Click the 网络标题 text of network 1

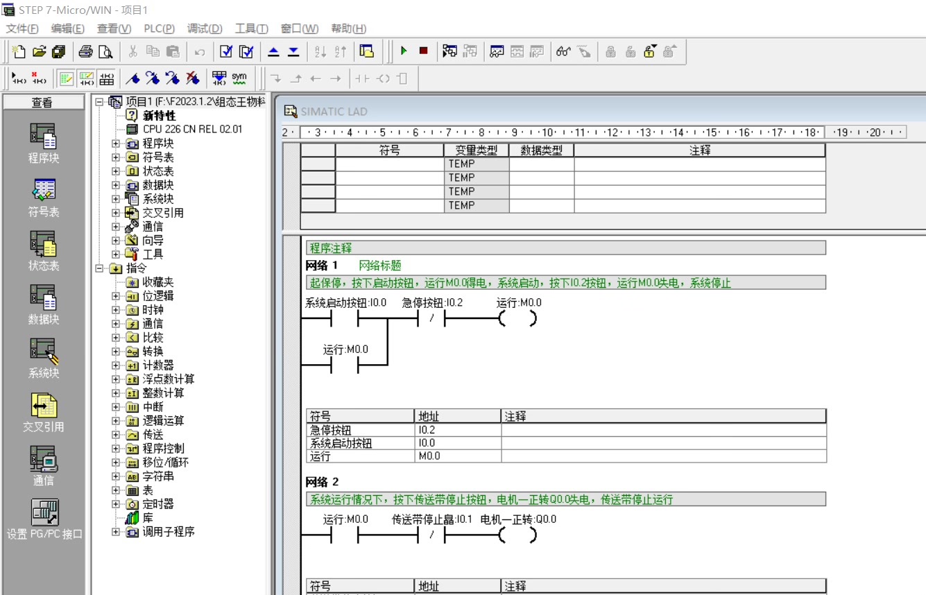coord(380,266)
